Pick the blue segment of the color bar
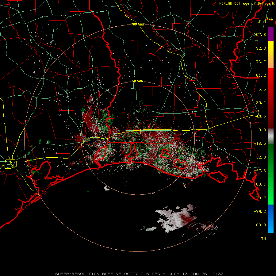Viewport: 276px width, 276px height. [x=271, y=219]
